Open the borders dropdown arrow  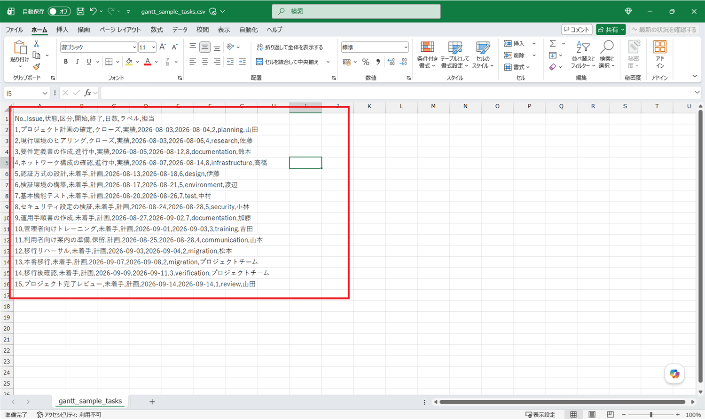[117, 62]
